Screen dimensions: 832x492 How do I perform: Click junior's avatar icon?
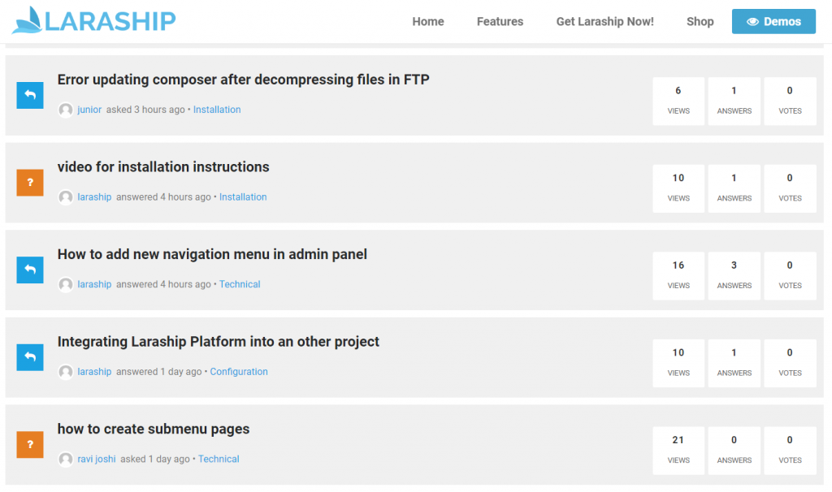point(65,110)
